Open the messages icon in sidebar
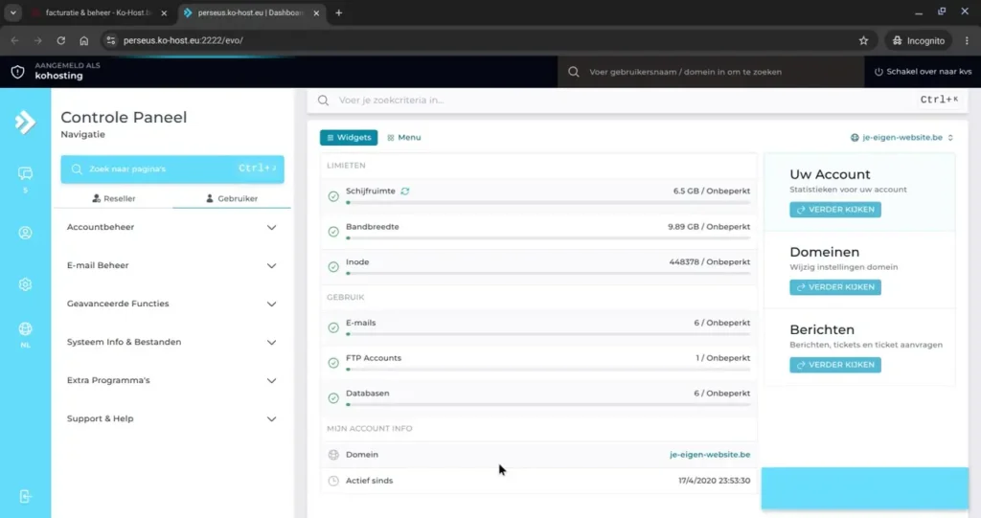Screen dimensions: 981x518 (x=25, y=173)
